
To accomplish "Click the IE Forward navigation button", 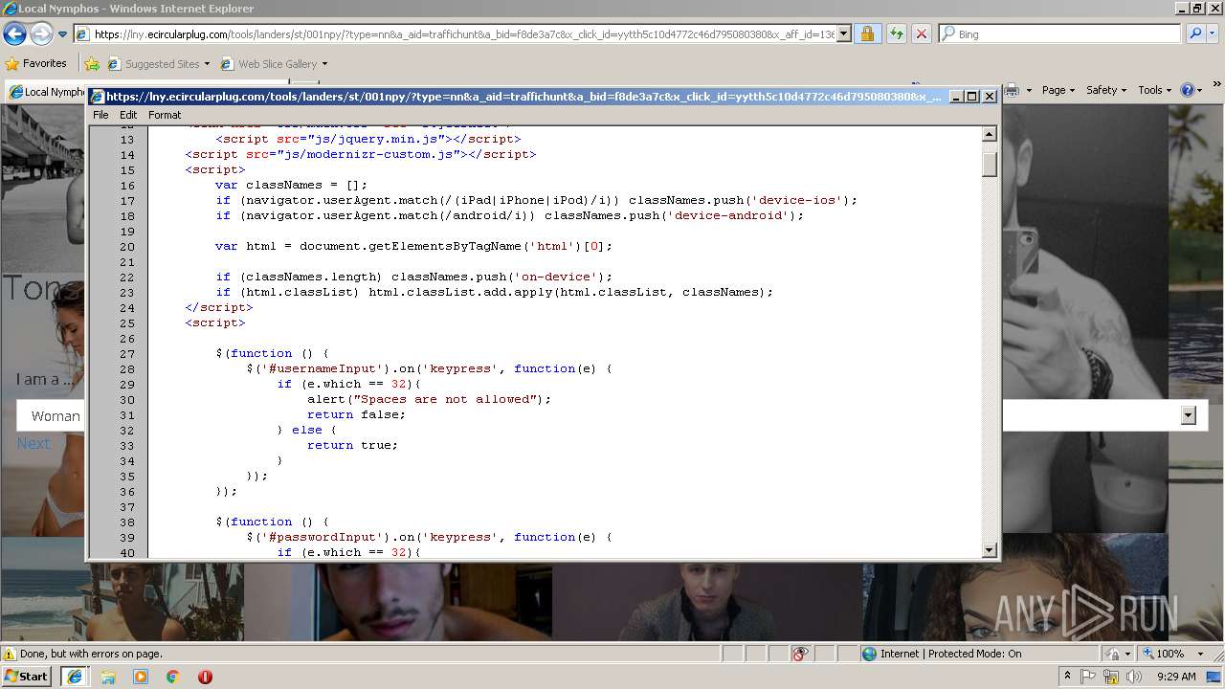I will click(x=41, y=34).
